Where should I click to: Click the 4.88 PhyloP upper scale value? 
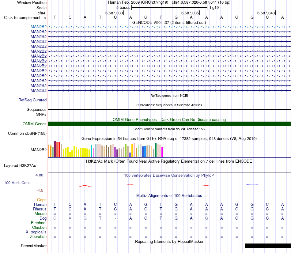(x=39, y=175)
